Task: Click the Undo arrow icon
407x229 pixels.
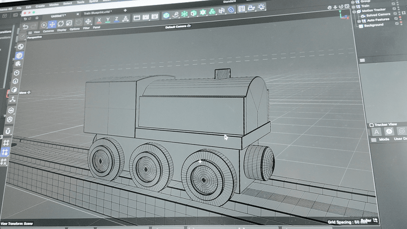Action: click(x=26, y=27)
